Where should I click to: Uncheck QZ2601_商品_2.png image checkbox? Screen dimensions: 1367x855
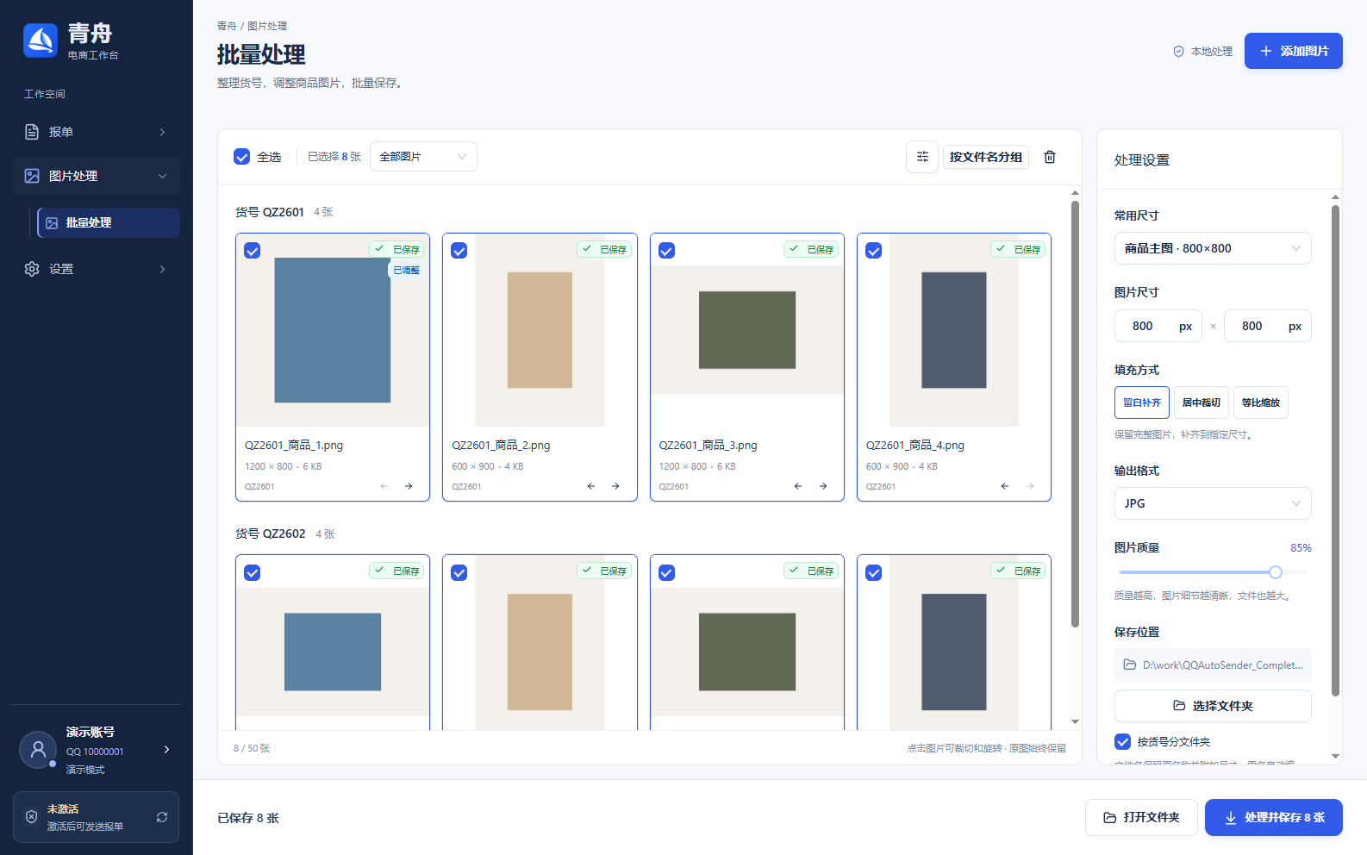pyautogui.click(x=459, y=251)
